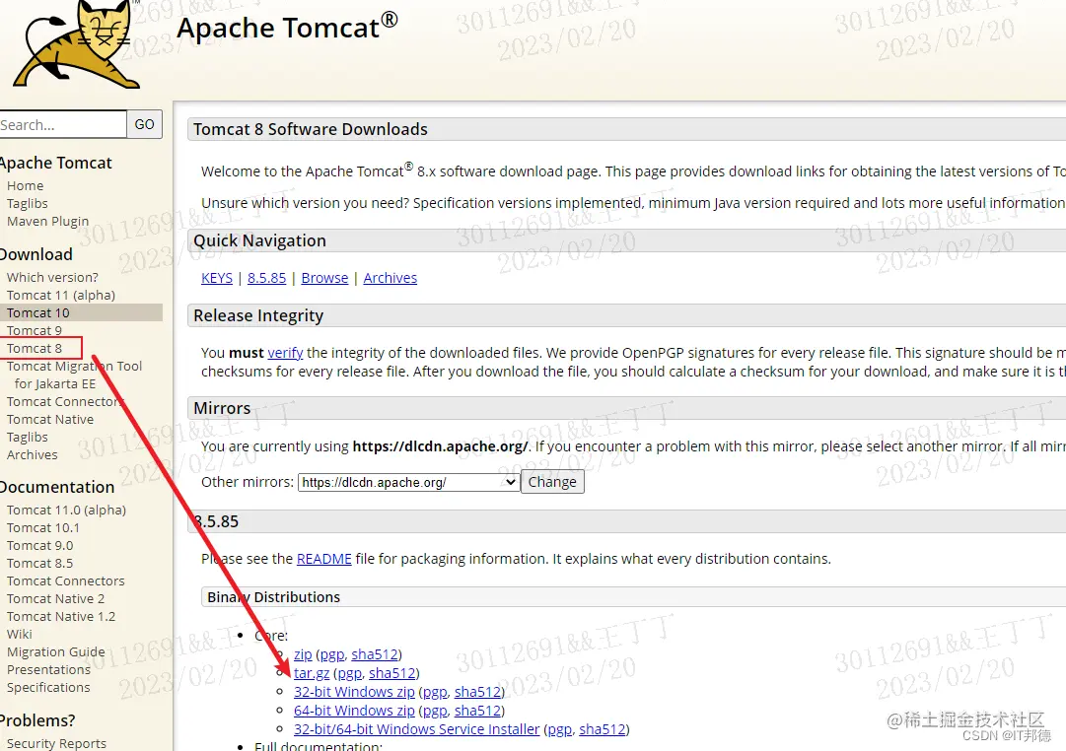The width and height of the screenshot is (1066, 751).
Task: Open Taglibs under Apache Tomcat section
Action: tap(28, 203)
